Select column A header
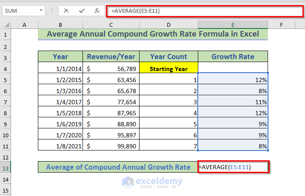Image resolution: width=305 pixels, height=196 pixels. pos(24,25)
